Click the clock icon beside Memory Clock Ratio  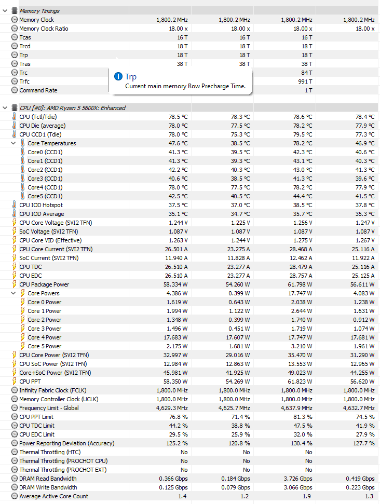point(15,28)
